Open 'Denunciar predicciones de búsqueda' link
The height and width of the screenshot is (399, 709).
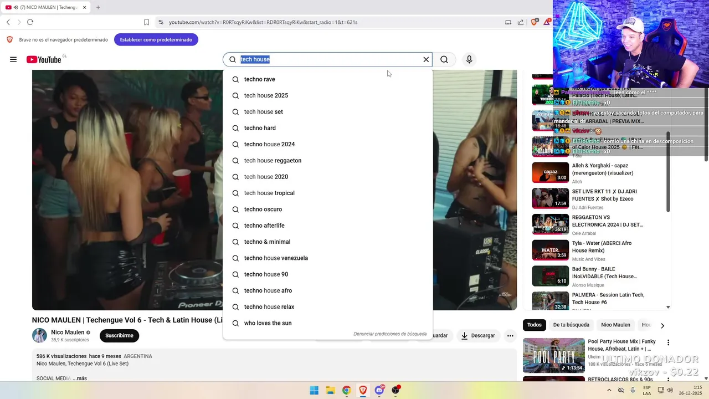[x=390, y=334]
